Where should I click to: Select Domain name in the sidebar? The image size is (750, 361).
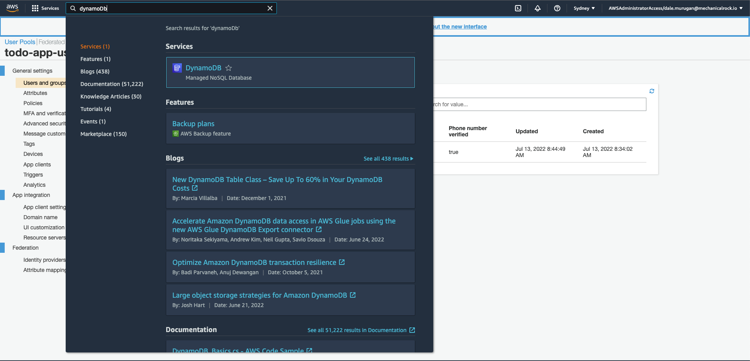pos(40,217)
